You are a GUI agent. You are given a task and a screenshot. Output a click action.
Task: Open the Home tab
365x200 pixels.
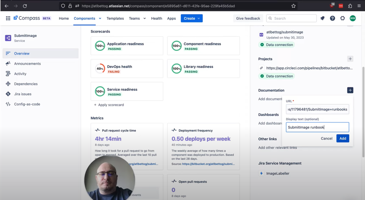[64, 18]
